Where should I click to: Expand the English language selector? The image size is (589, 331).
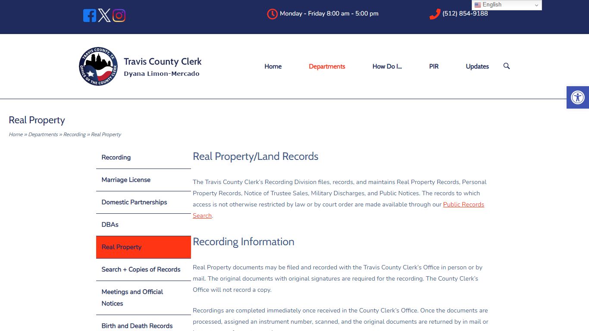(507, 5)
